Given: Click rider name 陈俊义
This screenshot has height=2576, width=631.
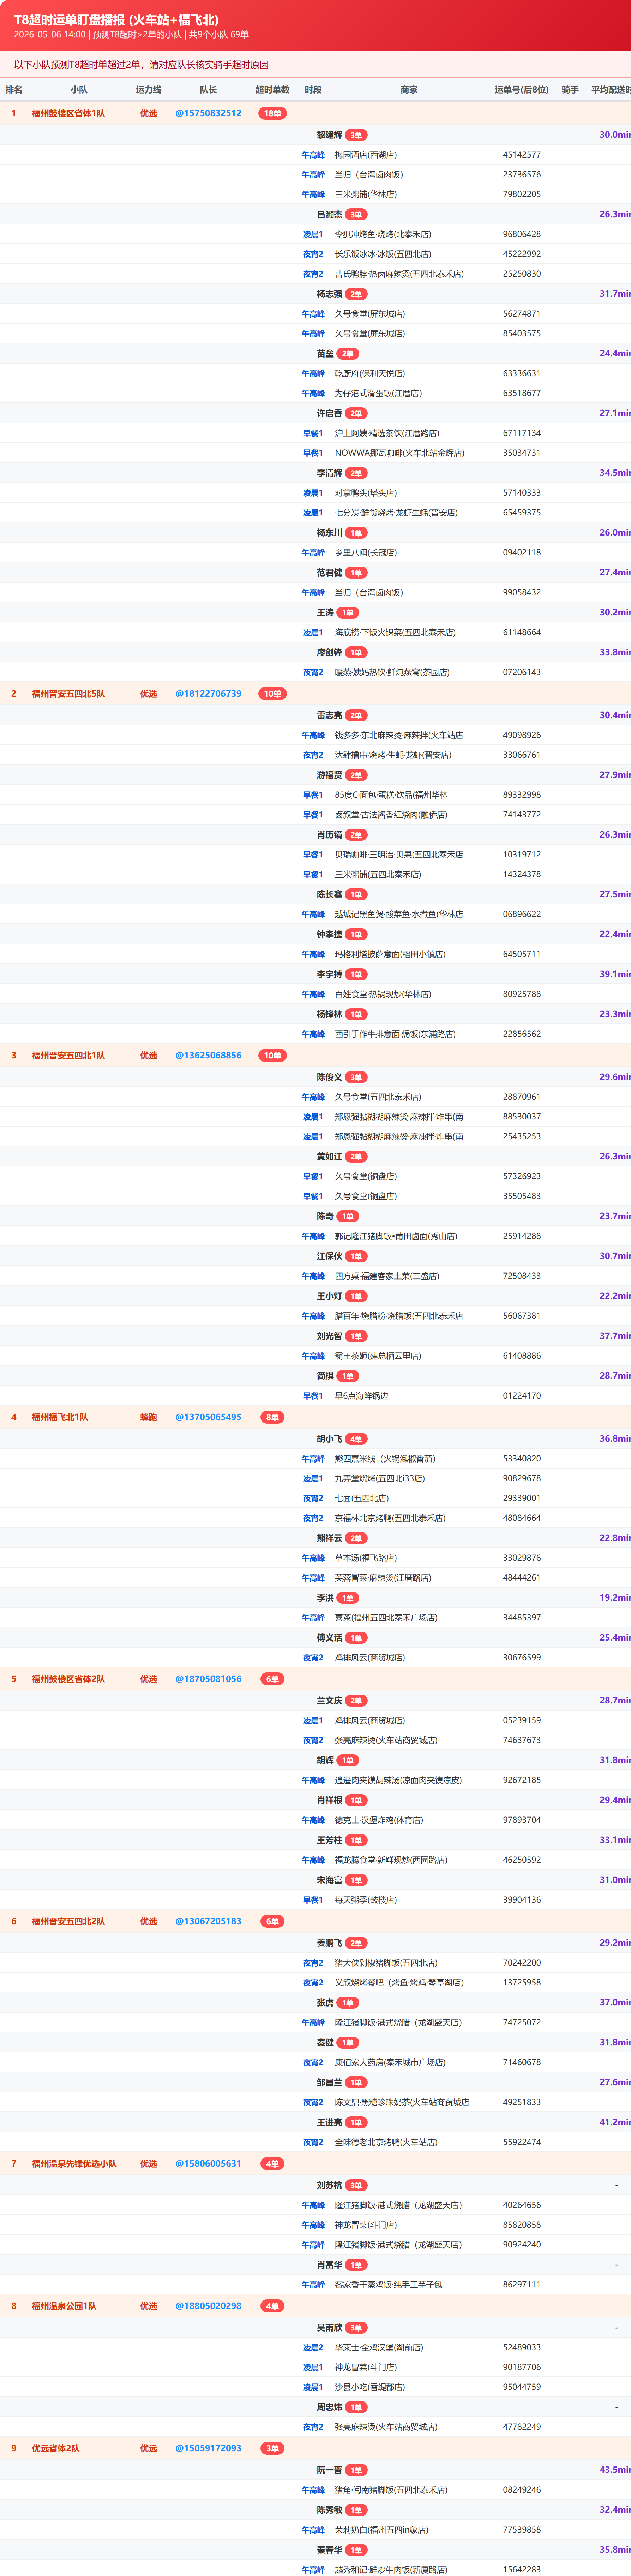Looking at the screenshot, I should (330, 1077).
